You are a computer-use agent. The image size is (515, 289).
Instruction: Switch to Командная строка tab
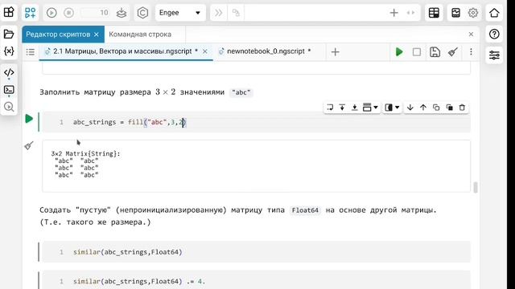(x=140, y=35)
